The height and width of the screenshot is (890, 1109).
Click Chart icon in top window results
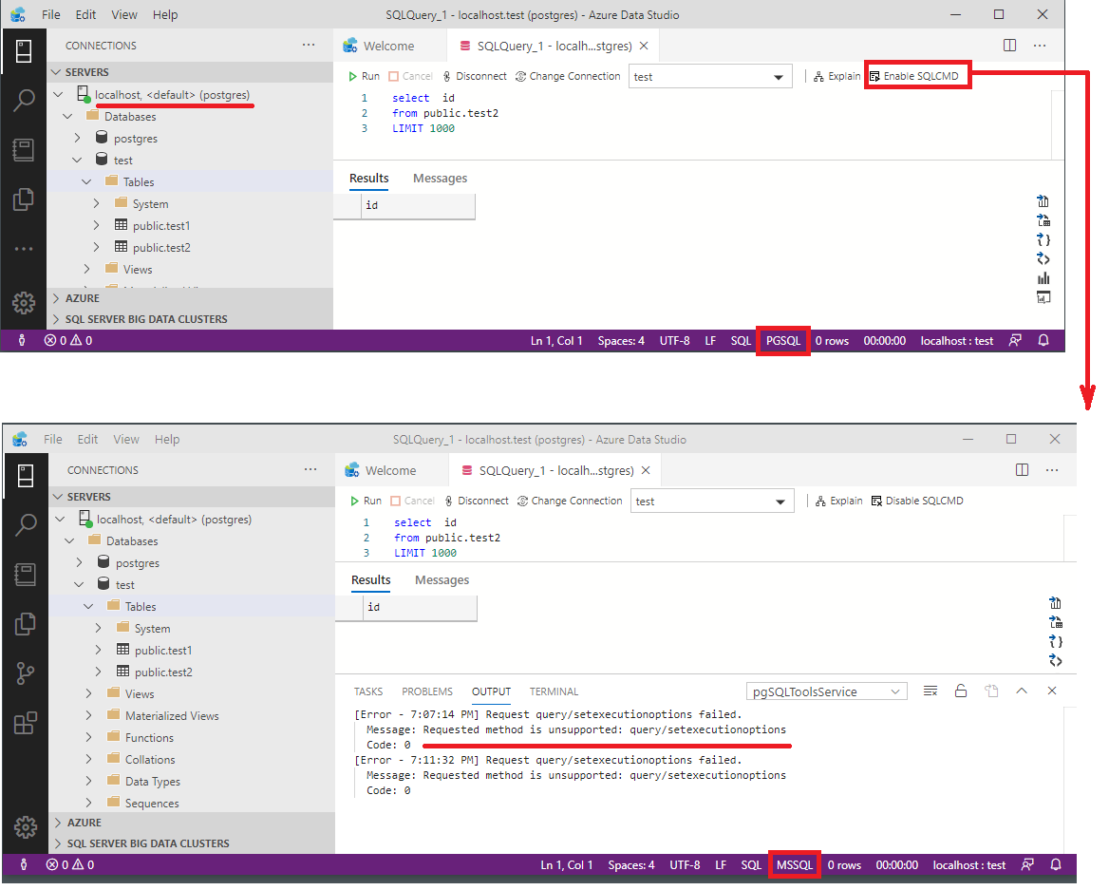(1043, 278)
